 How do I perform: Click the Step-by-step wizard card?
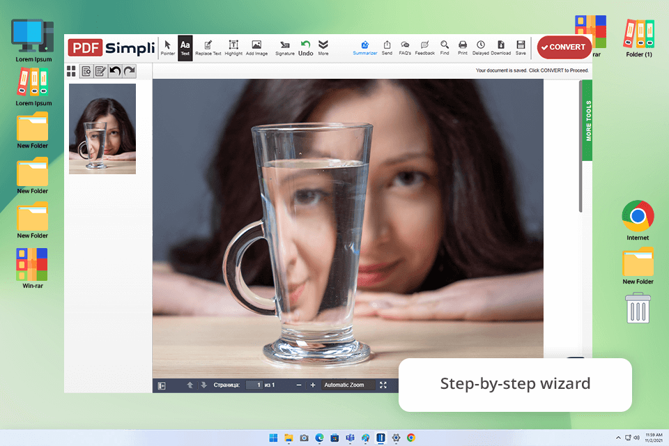(x=515, y=385)
